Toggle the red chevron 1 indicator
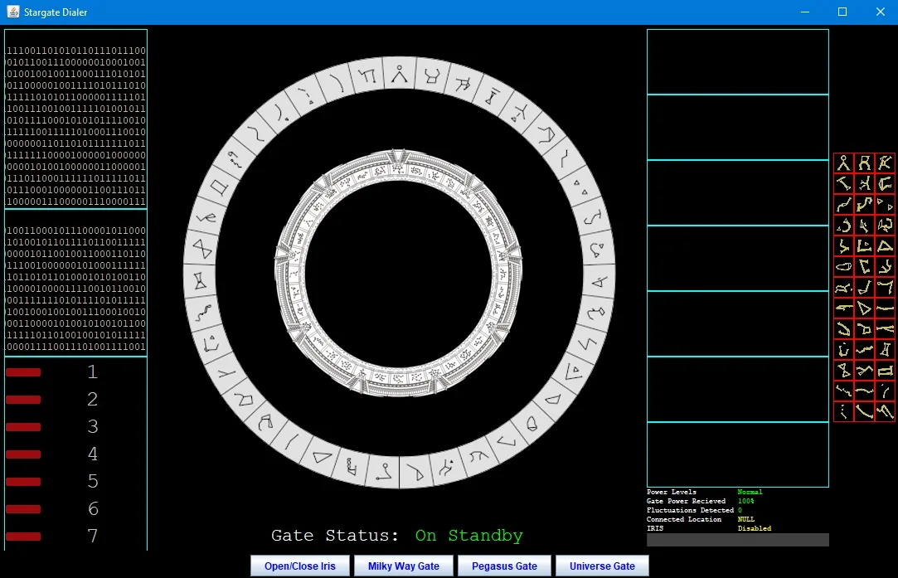 click(23, 373)
